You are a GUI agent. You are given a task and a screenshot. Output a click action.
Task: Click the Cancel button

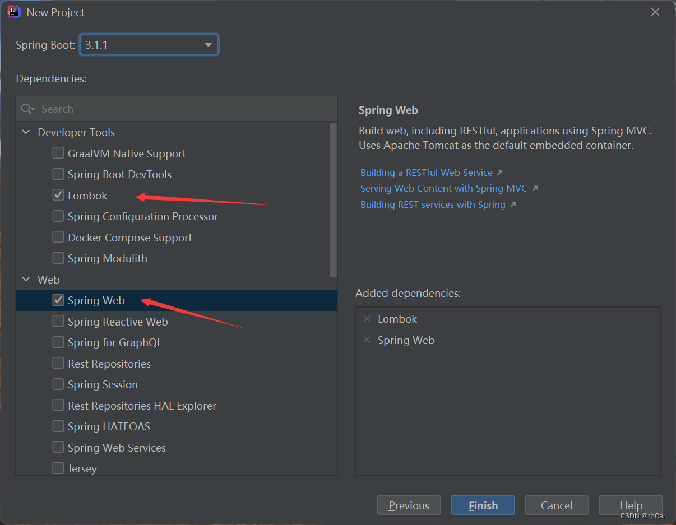point(557,505)
